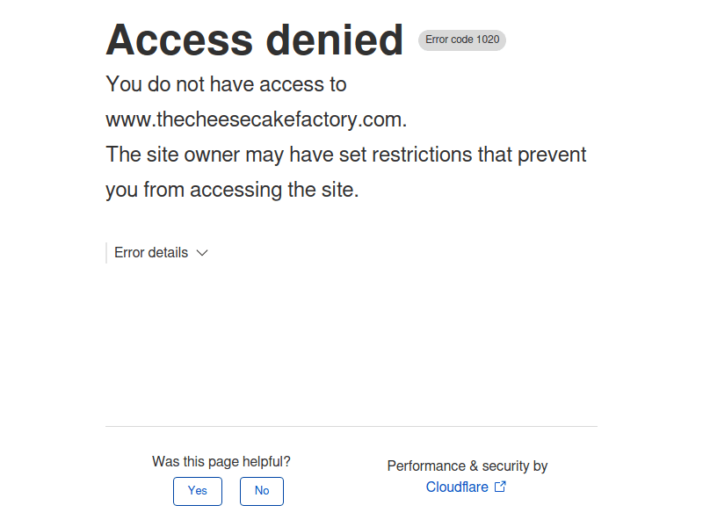Click the chevron arrow beside Error details
This screenshot has height=527, width=703.
[x=202, y=253]
